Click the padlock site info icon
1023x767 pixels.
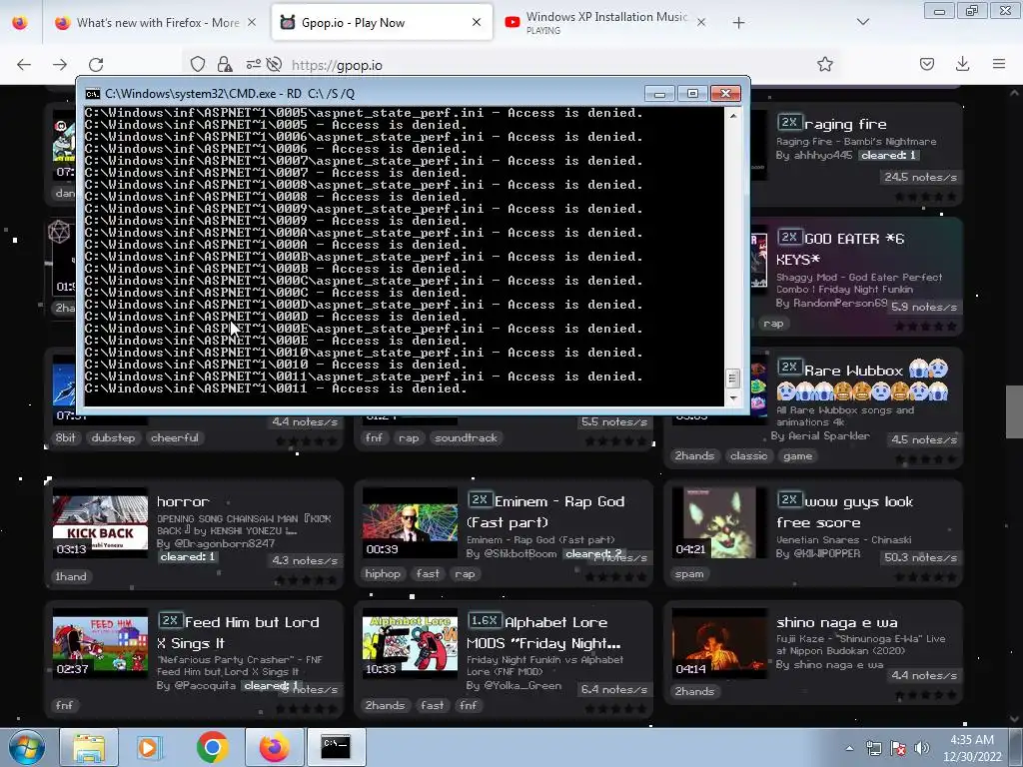click(x=225, y=64)
